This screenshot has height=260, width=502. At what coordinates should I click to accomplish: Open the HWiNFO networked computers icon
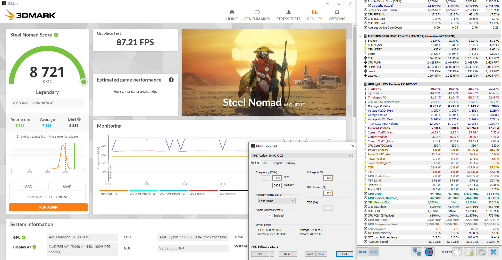coord(417,252)
